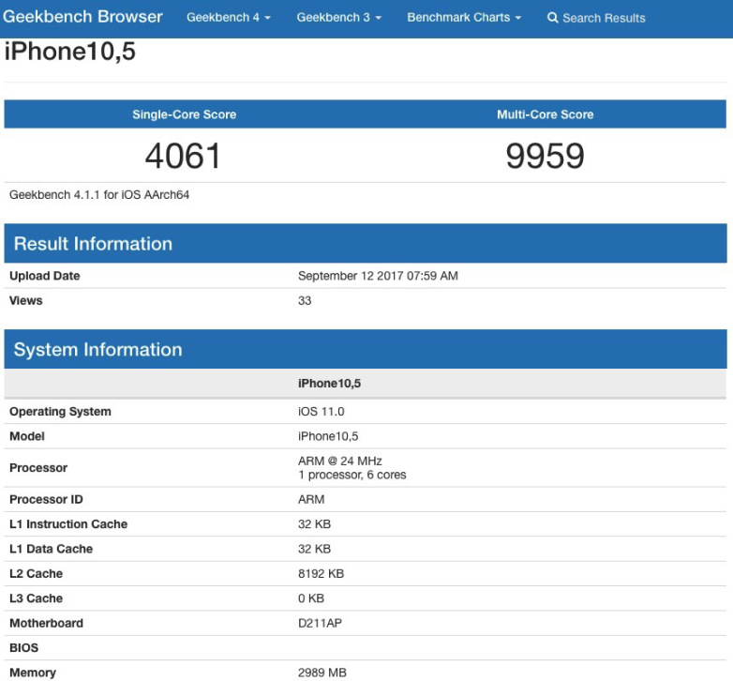
Task: Click the ARM @ 24 MHz processor value
Action: click(340, 461)
